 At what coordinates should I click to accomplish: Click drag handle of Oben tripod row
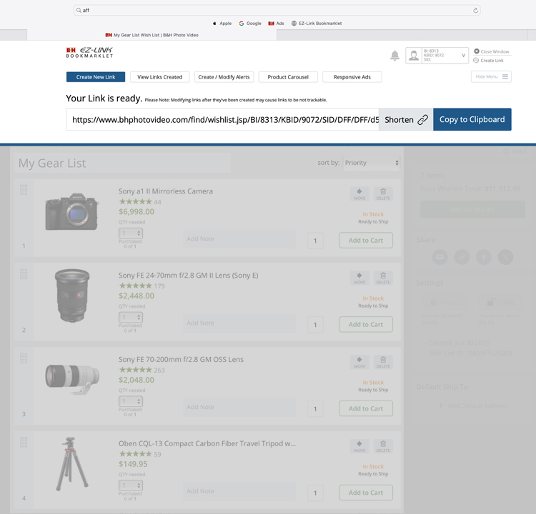[x=24, y=442]
